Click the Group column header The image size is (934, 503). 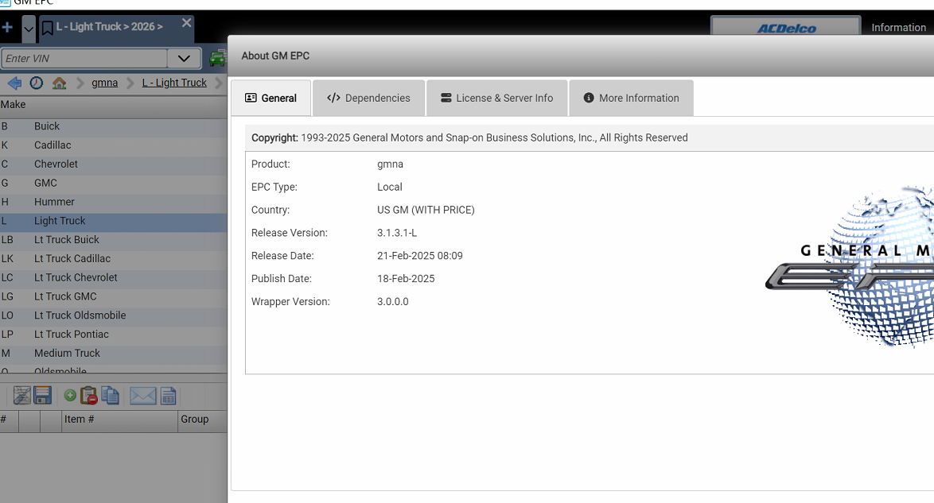click(x=202, y=420)
